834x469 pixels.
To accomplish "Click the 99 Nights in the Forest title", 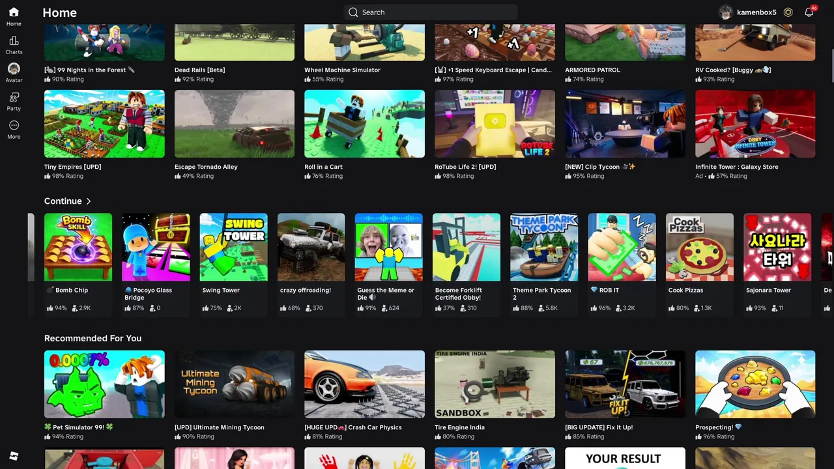I will coord(89,70).
